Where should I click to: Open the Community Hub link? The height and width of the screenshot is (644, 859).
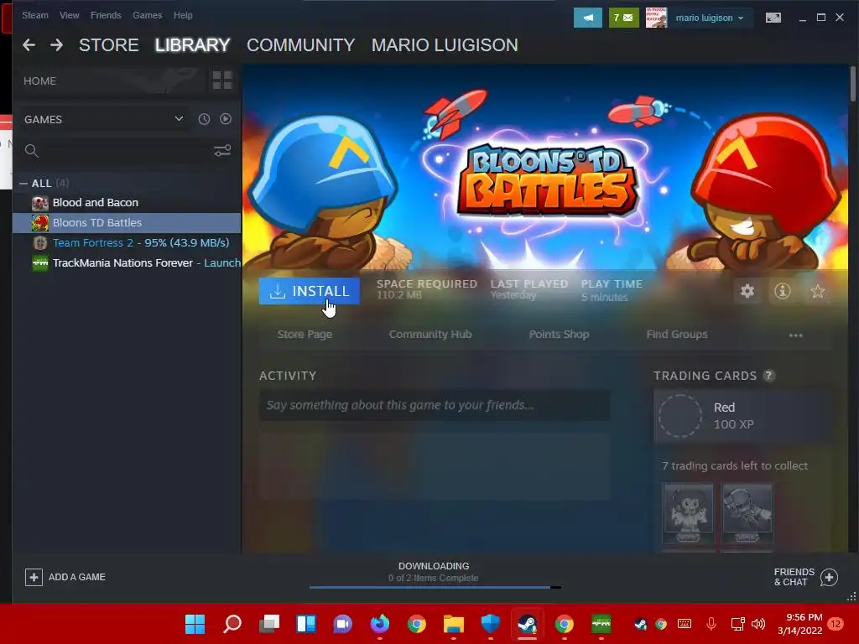pyautogui.click(x=430, y=334)
